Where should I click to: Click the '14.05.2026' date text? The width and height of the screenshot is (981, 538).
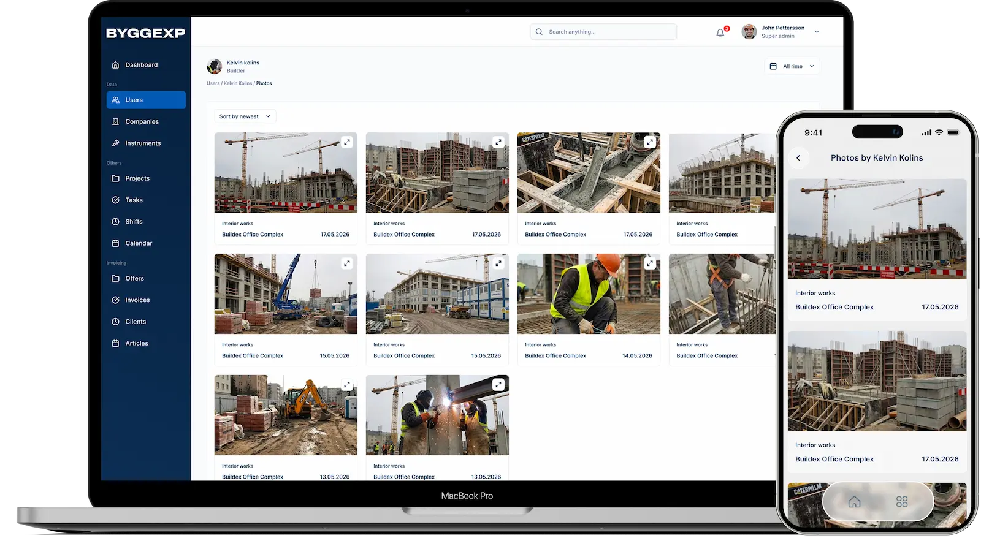(637, 356)
